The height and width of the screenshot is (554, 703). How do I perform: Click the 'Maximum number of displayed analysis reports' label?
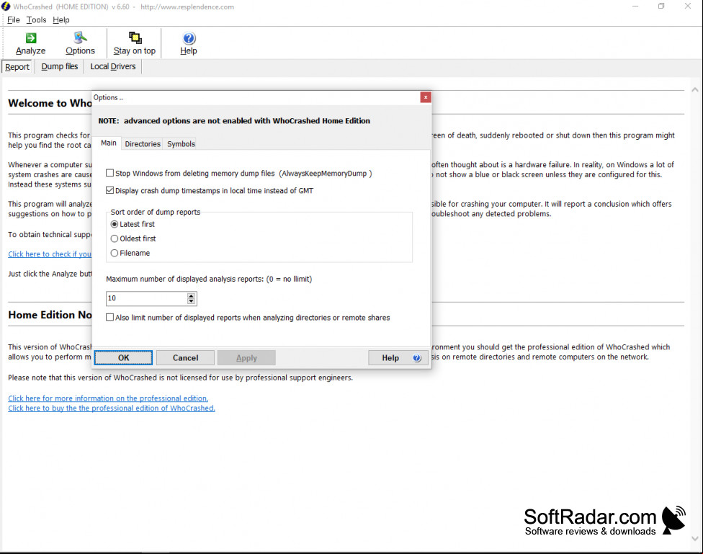[209, 279]
